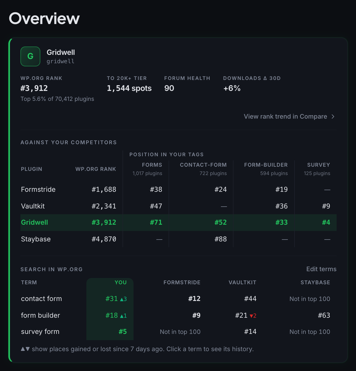Click Vaultkit's #2,341 rank cell
356x371 pixels.
click(x=104, y=206)
